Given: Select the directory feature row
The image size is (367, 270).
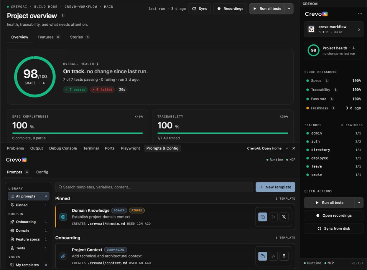Looking at the screenshot, I should coord(334,150).
